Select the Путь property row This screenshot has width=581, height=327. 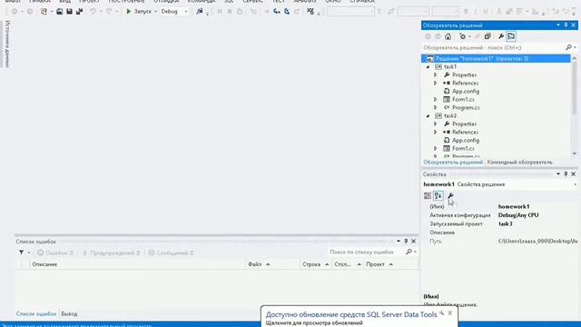pyautogui.click(x=499, y=241)
